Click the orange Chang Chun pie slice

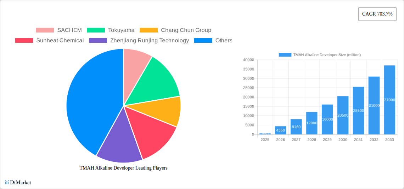167,110
